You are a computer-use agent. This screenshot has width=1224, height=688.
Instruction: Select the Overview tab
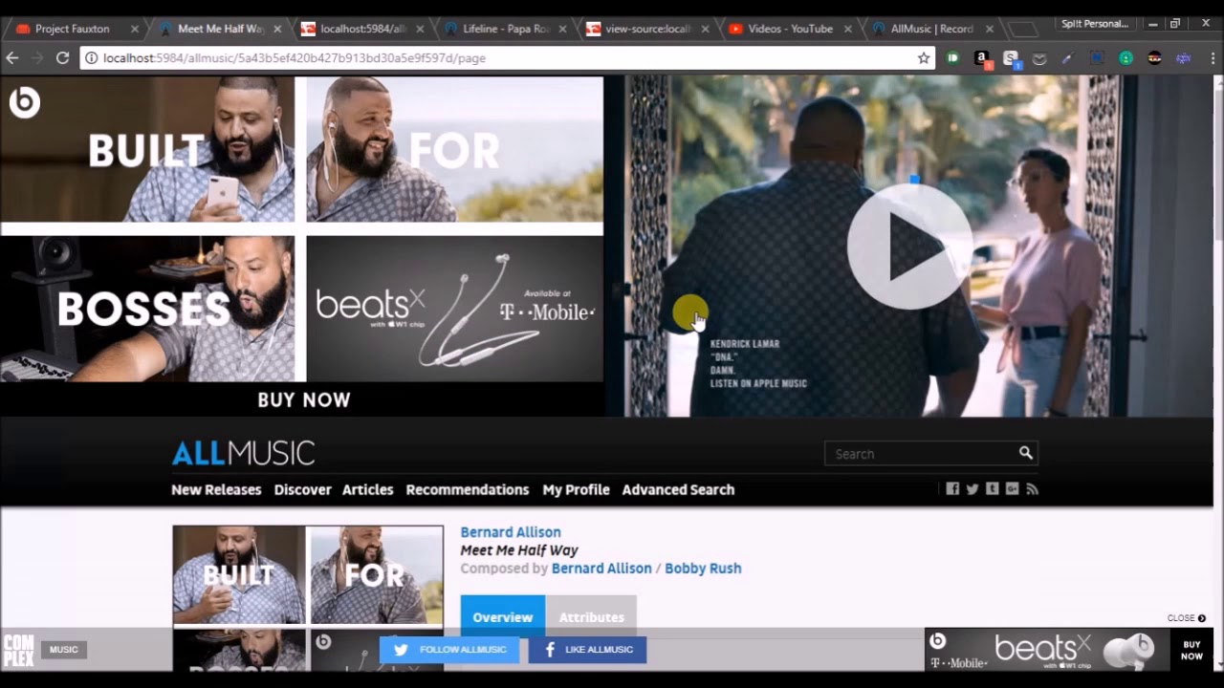click(x=503, y=616)
